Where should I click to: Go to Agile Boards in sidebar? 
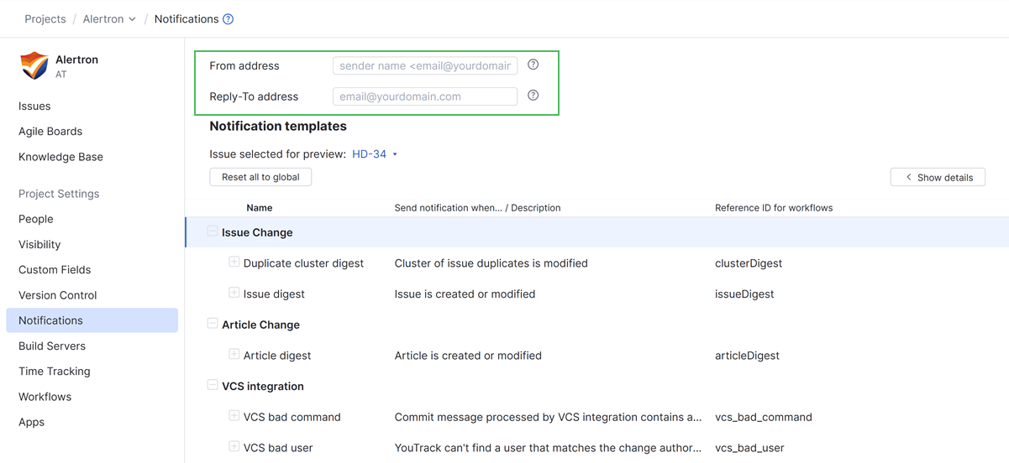[50, 132]
